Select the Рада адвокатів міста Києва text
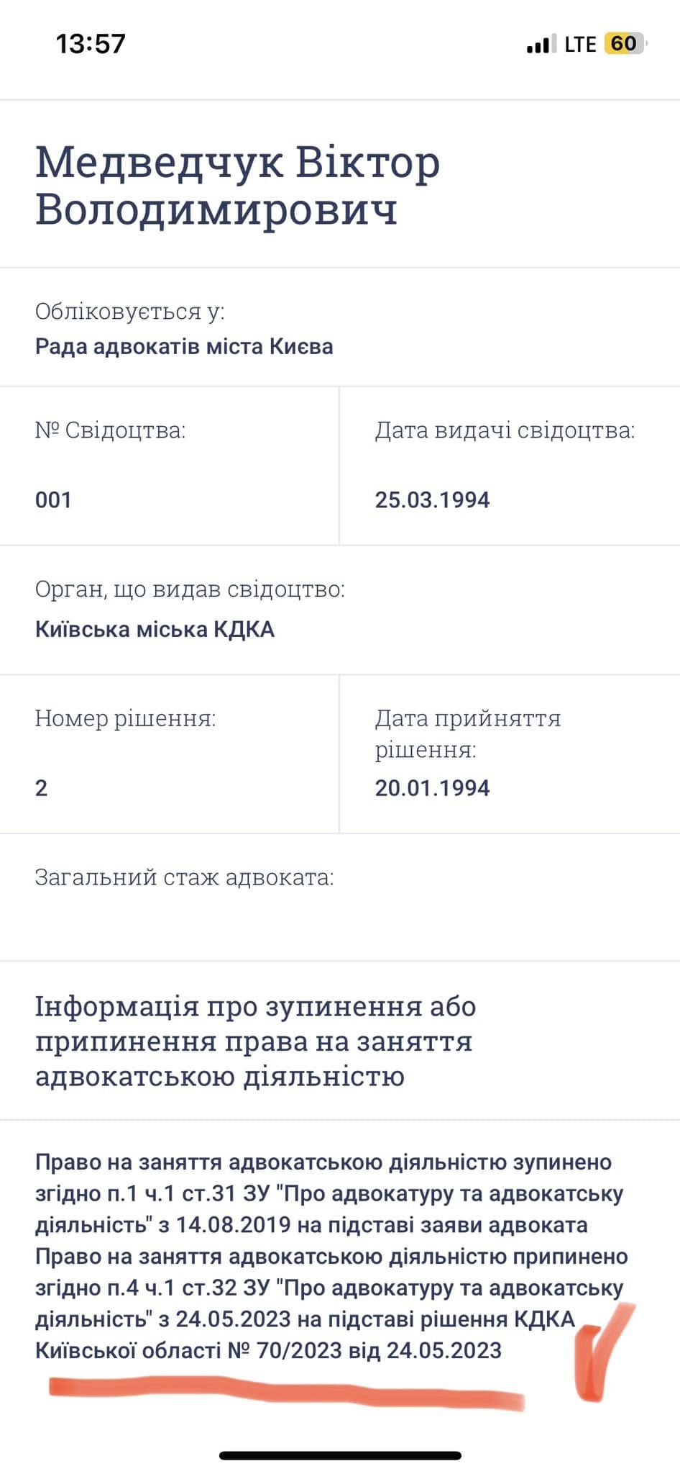The height and width of the screenshot is (1474, 680). [184, 347]
